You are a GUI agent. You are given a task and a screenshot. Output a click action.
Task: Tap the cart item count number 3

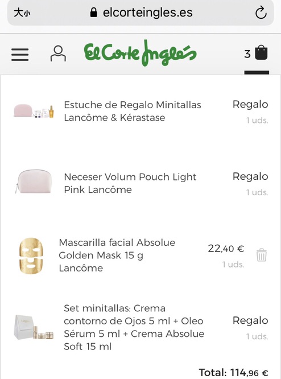pyautogui.click(x=247, y=54)
